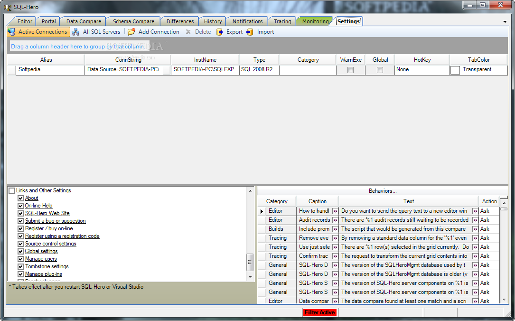Image resolution: width=515 pixels, height=321 pixels.
Task: Click the Import icon
Action: [250, 32]
